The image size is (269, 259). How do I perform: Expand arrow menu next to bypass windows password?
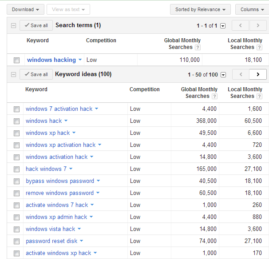(98, 181)
